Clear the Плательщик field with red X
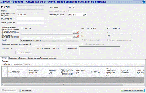Image resolution: width=146 pixels, height=93 pixels. point(78,36)
